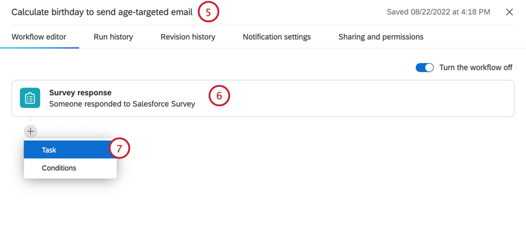
Task: Click the workflow title to rename it
Action: coord(102,12)
